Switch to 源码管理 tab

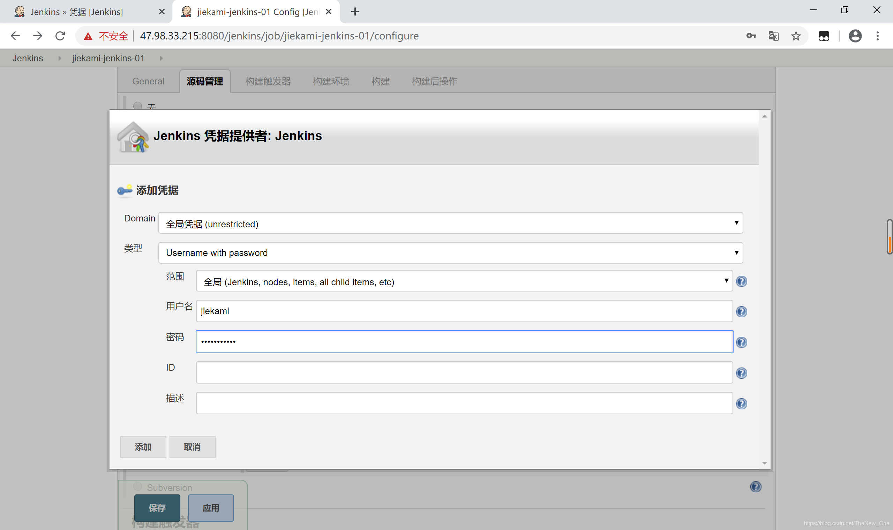pyautogui.click(x=205, y=82)
